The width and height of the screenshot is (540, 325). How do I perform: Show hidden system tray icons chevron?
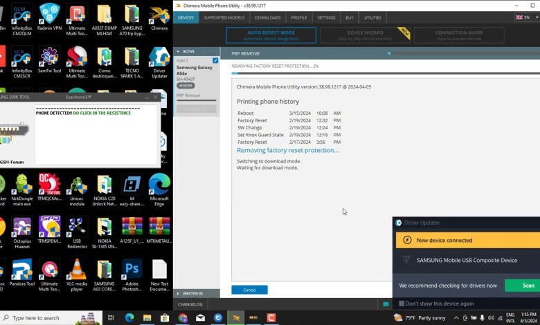click(x=456, y=318)
